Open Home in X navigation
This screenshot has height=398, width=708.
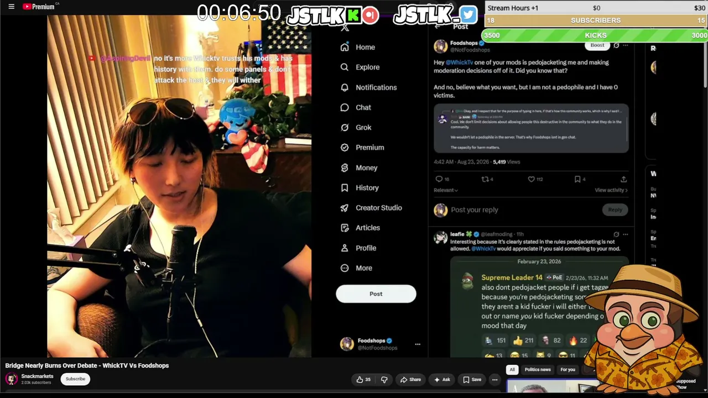[x=365, y=48]
